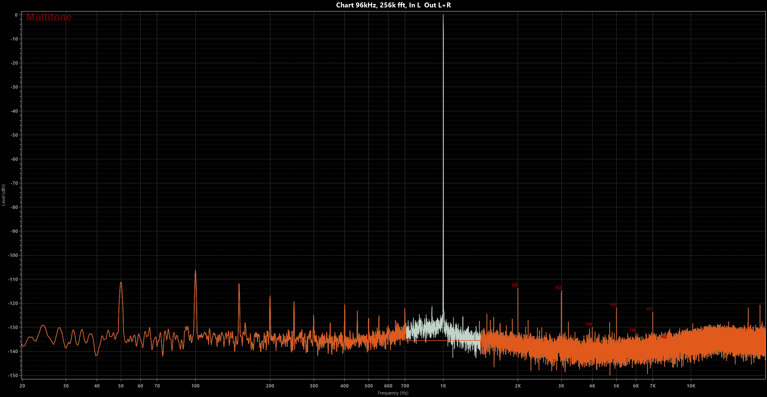Click the -20 tick on the level axis
Viewport: 767px width, 397px height.
14,63
